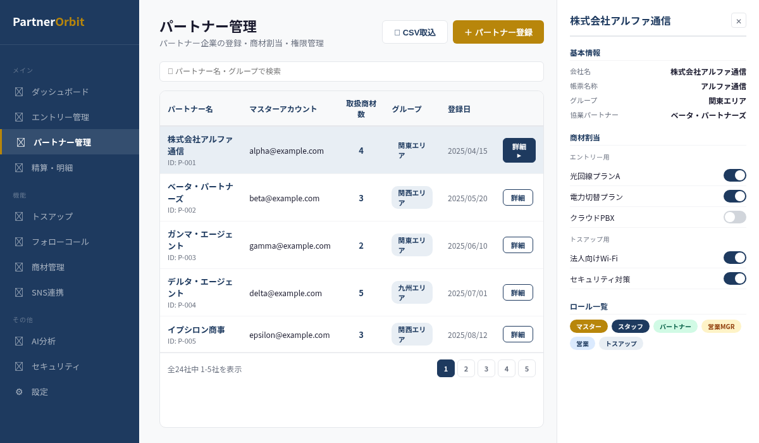
Task: Expand 詳細 for イプシロン商事
Action: pyautogui.click(x=517, y=334)
